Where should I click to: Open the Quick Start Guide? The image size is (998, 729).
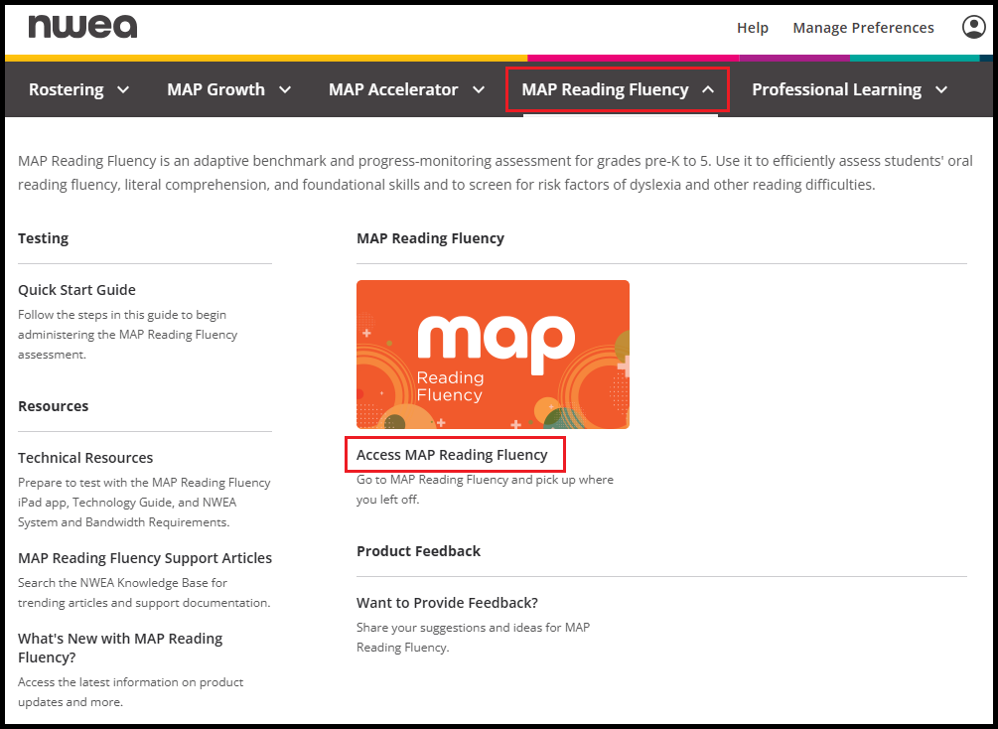pyautogui.click(x=76, y=290)
